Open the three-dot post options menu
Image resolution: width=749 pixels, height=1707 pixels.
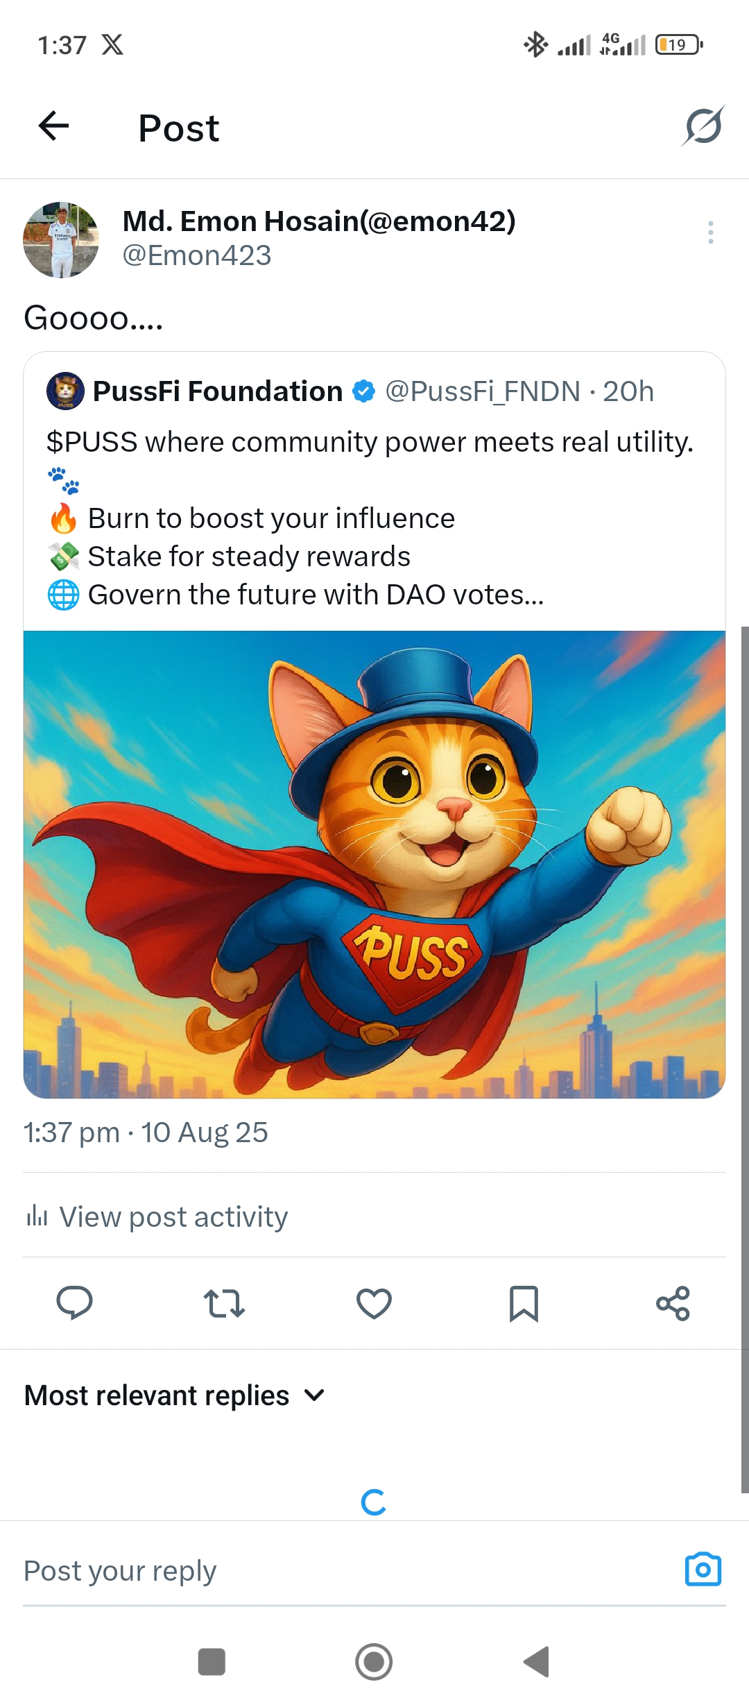(x=710, y=232)
